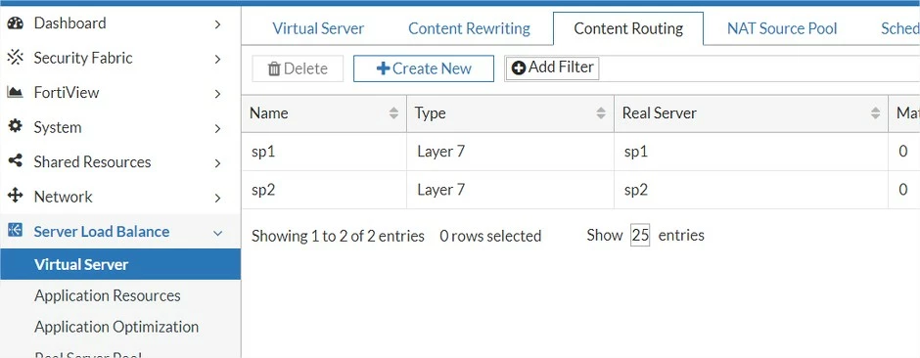This screenshot has height=358, width=920.
Task: Expand the Network menu chevron
Action: [217, 198]
